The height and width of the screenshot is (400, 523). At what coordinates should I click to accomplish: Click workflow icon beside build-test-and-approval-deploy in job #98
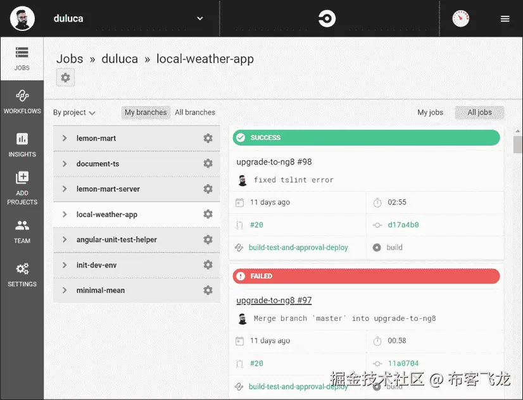pos(239,247)
